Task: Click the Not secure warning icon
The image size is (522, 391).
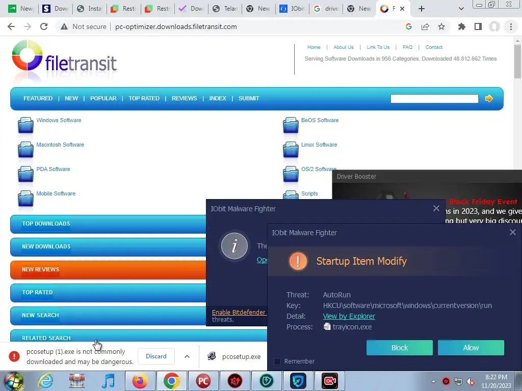Action: (64, 26)
